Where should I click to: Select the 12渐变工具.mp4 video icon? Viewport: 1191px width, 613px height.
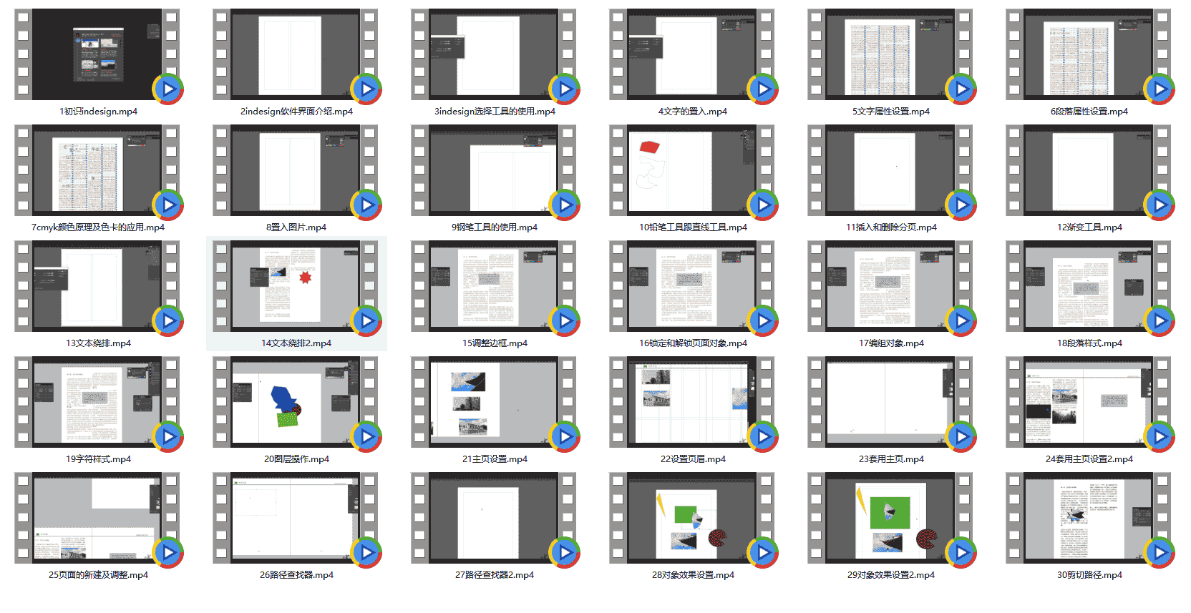[x=1089, y=171]
